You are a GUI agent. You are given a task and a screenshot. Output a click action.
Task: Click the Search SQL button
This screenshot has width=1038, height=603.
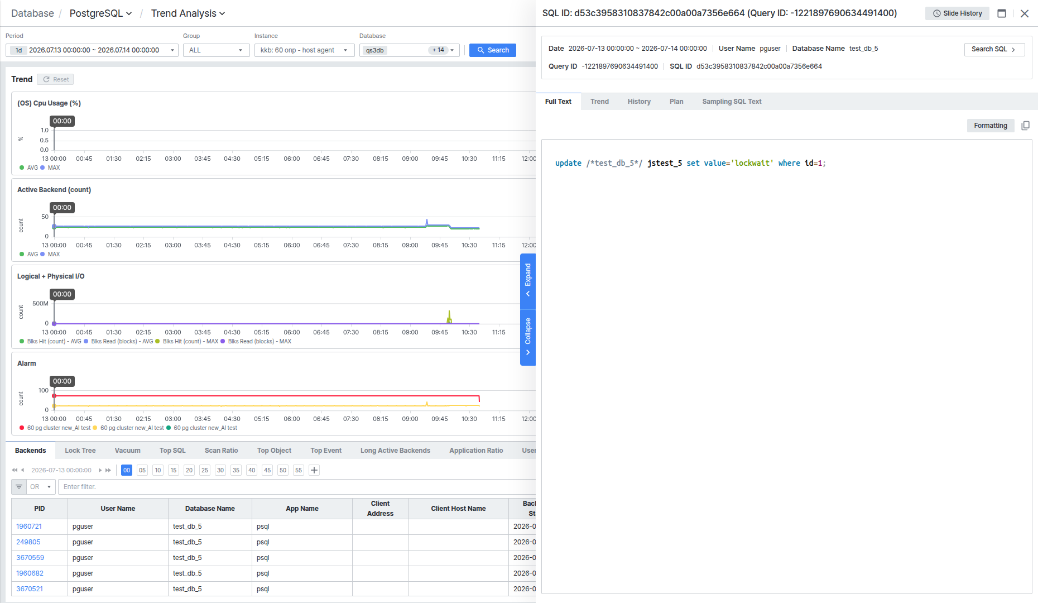[994, 49]
